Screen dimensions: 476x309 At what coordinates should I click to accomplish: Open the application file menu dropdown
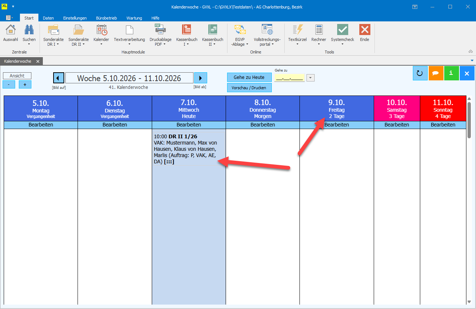9,18
